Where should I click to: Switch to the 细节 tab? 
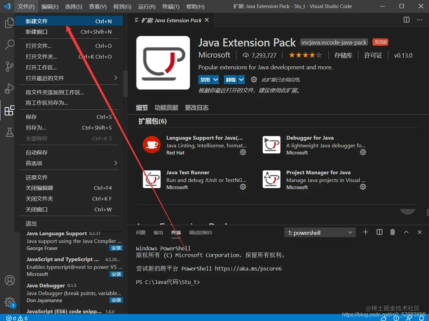click(x=142, y=108)
